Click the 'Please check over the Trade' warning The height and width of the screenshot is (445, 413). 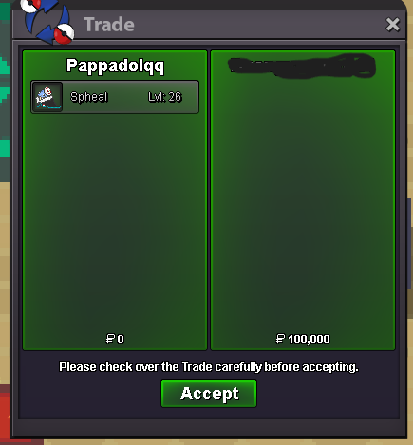(209, 367)
